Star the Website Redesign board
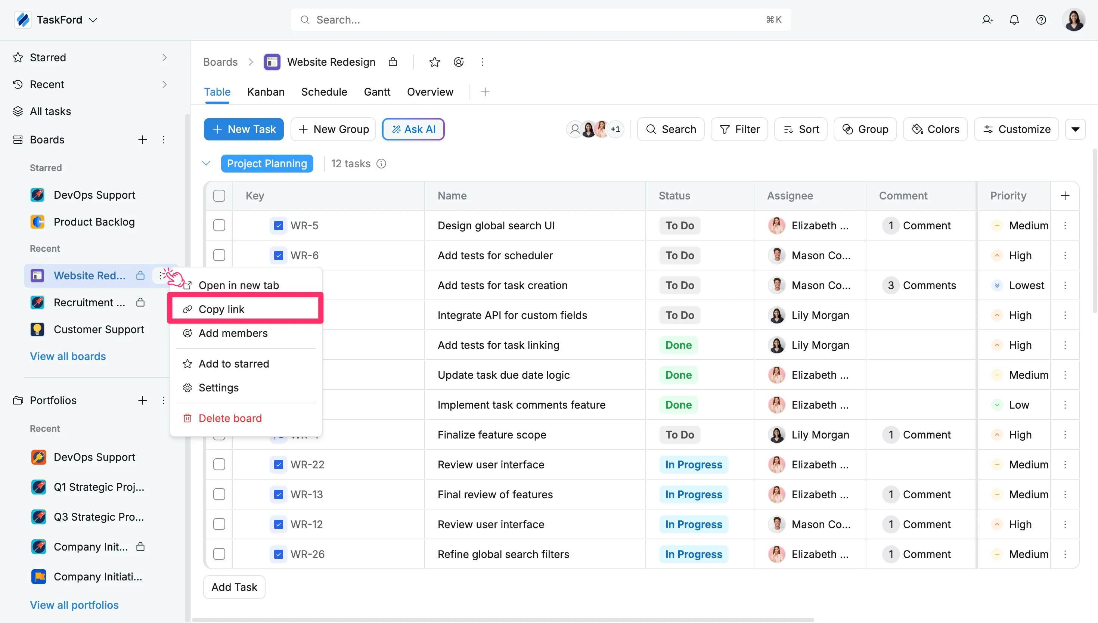Screen dimensions: 1098x623 pos(435,62)
